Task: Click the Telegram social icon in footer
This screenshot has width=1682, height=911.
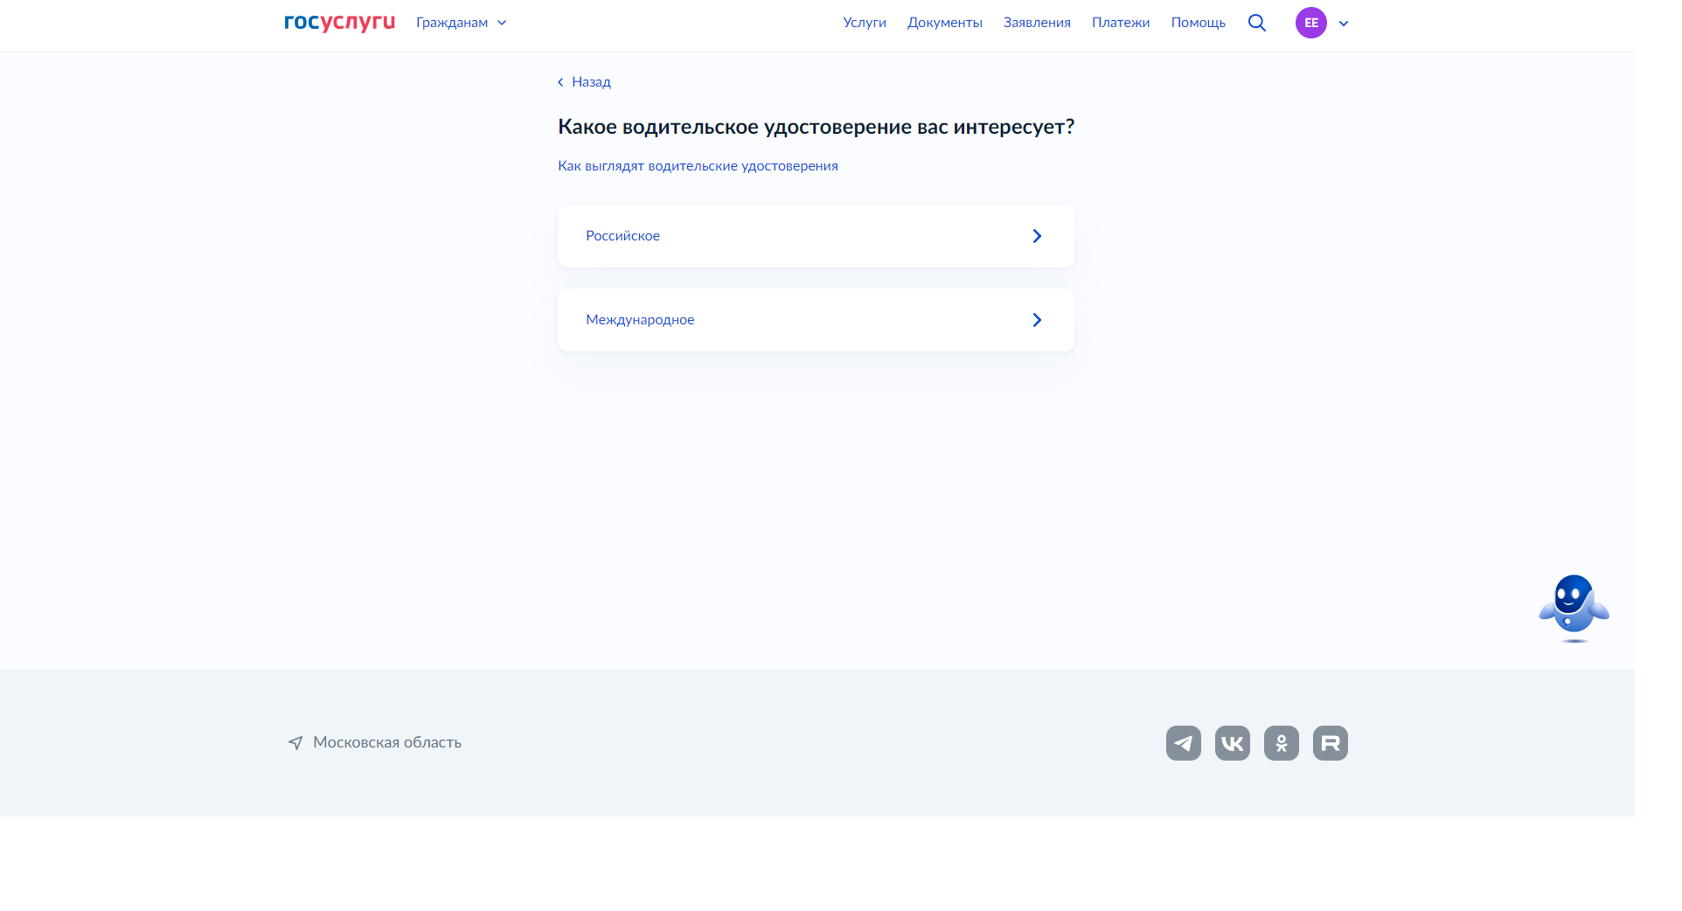Action: [1183, 742]
